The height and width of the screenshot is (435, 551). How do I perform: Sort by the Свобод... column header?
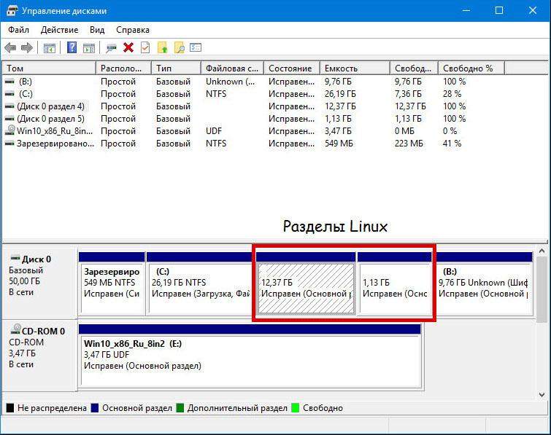[x=415, y=68]
